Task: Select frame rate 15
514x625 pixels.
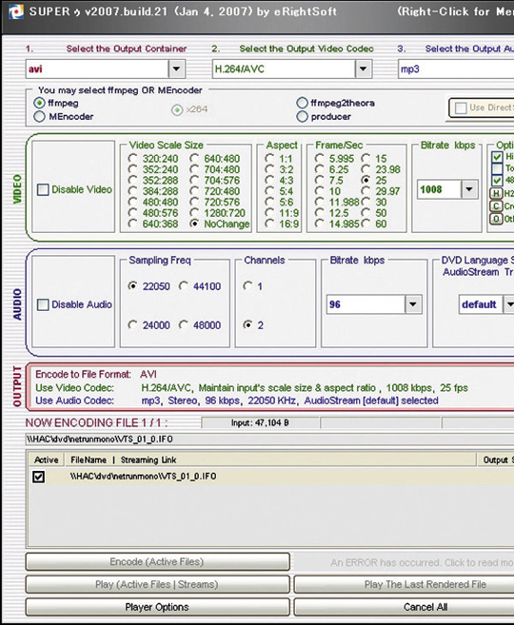Action: point(366,159)
